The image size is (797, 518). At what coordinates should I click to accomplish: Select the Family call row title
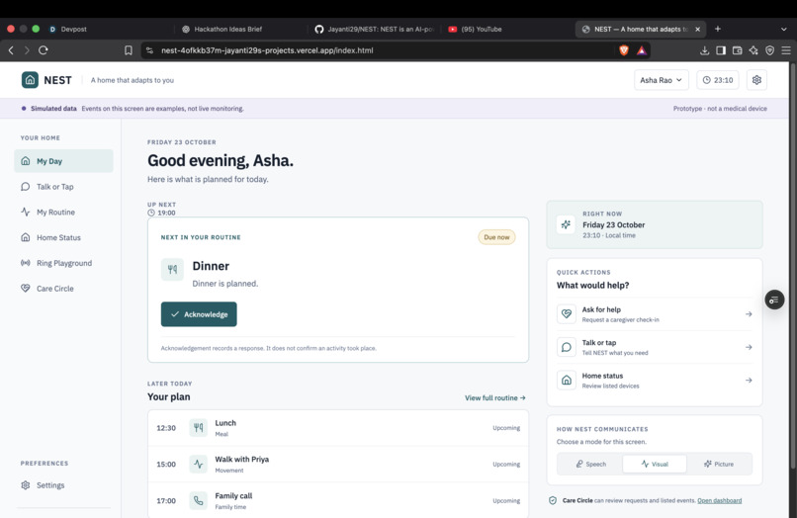click(233, 495)
